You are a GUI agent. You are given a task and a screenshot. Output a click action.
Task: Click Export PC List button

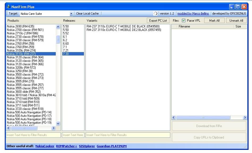[158, 20]
